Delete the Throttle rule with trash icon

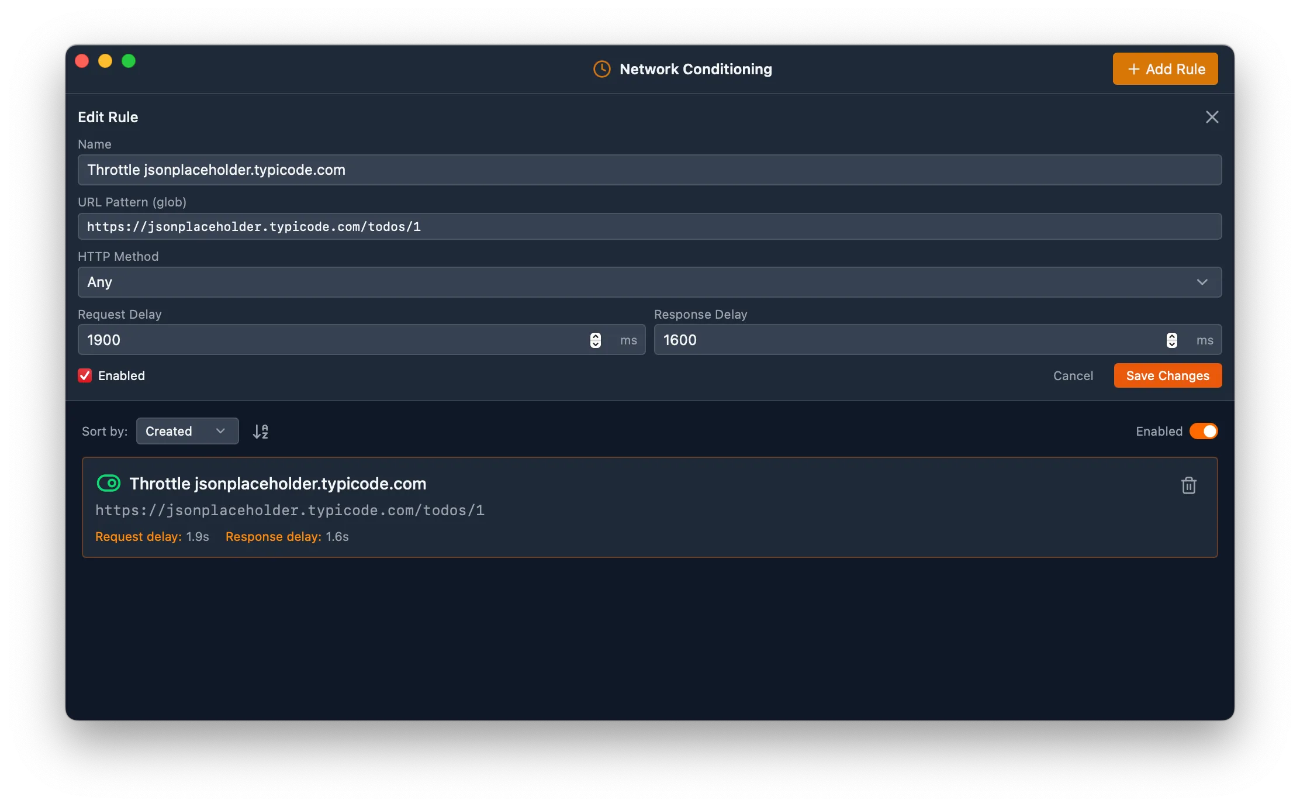point(1188,485)
